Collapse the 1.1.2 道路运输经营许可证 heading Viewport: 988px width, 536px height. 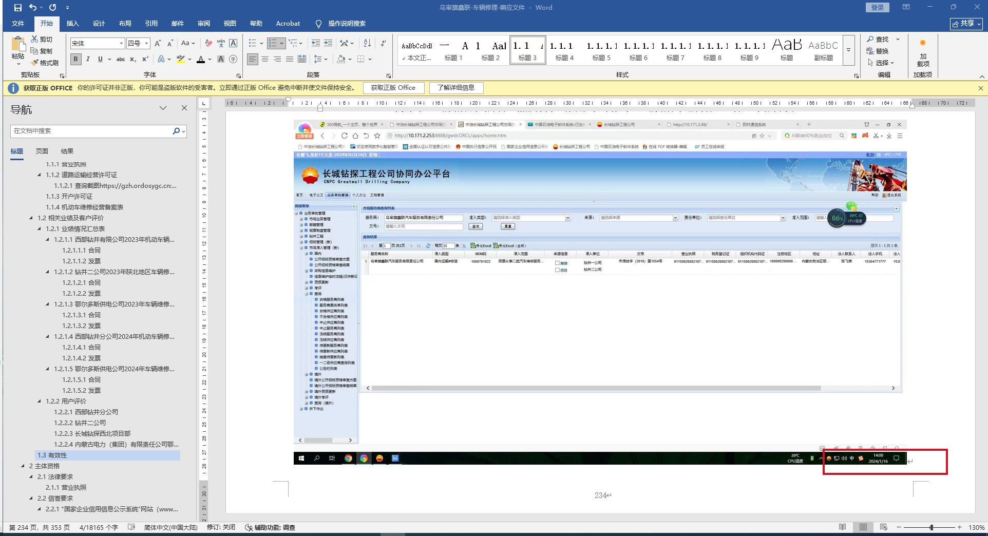pos(40,175)
